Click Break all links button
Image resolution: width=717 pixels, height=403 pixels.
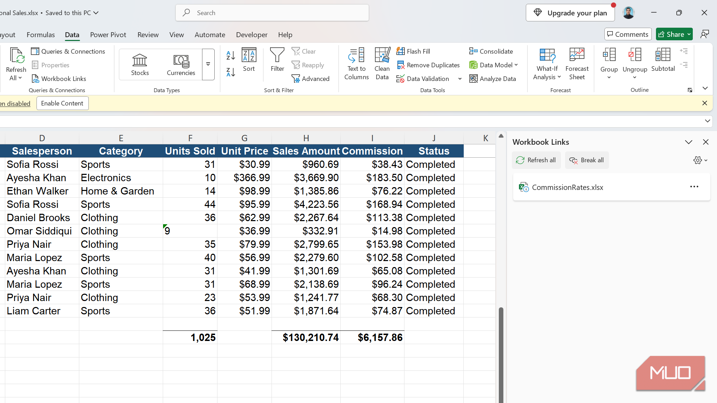[x=587, y=160]
